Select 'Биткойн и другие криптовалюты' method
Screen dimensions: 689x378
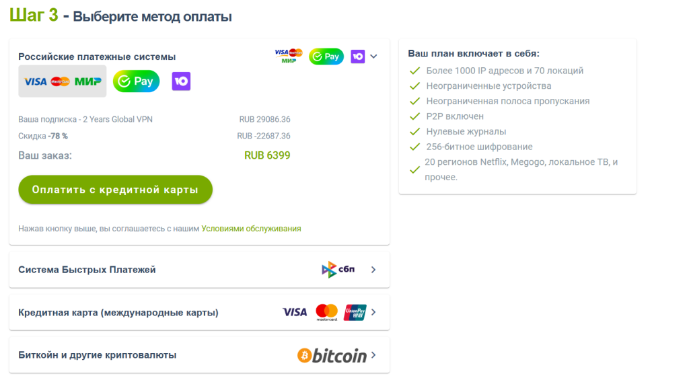click(98, 355)
